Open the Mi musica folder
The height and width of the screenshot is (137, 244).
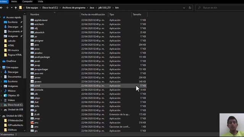[13, 50]
